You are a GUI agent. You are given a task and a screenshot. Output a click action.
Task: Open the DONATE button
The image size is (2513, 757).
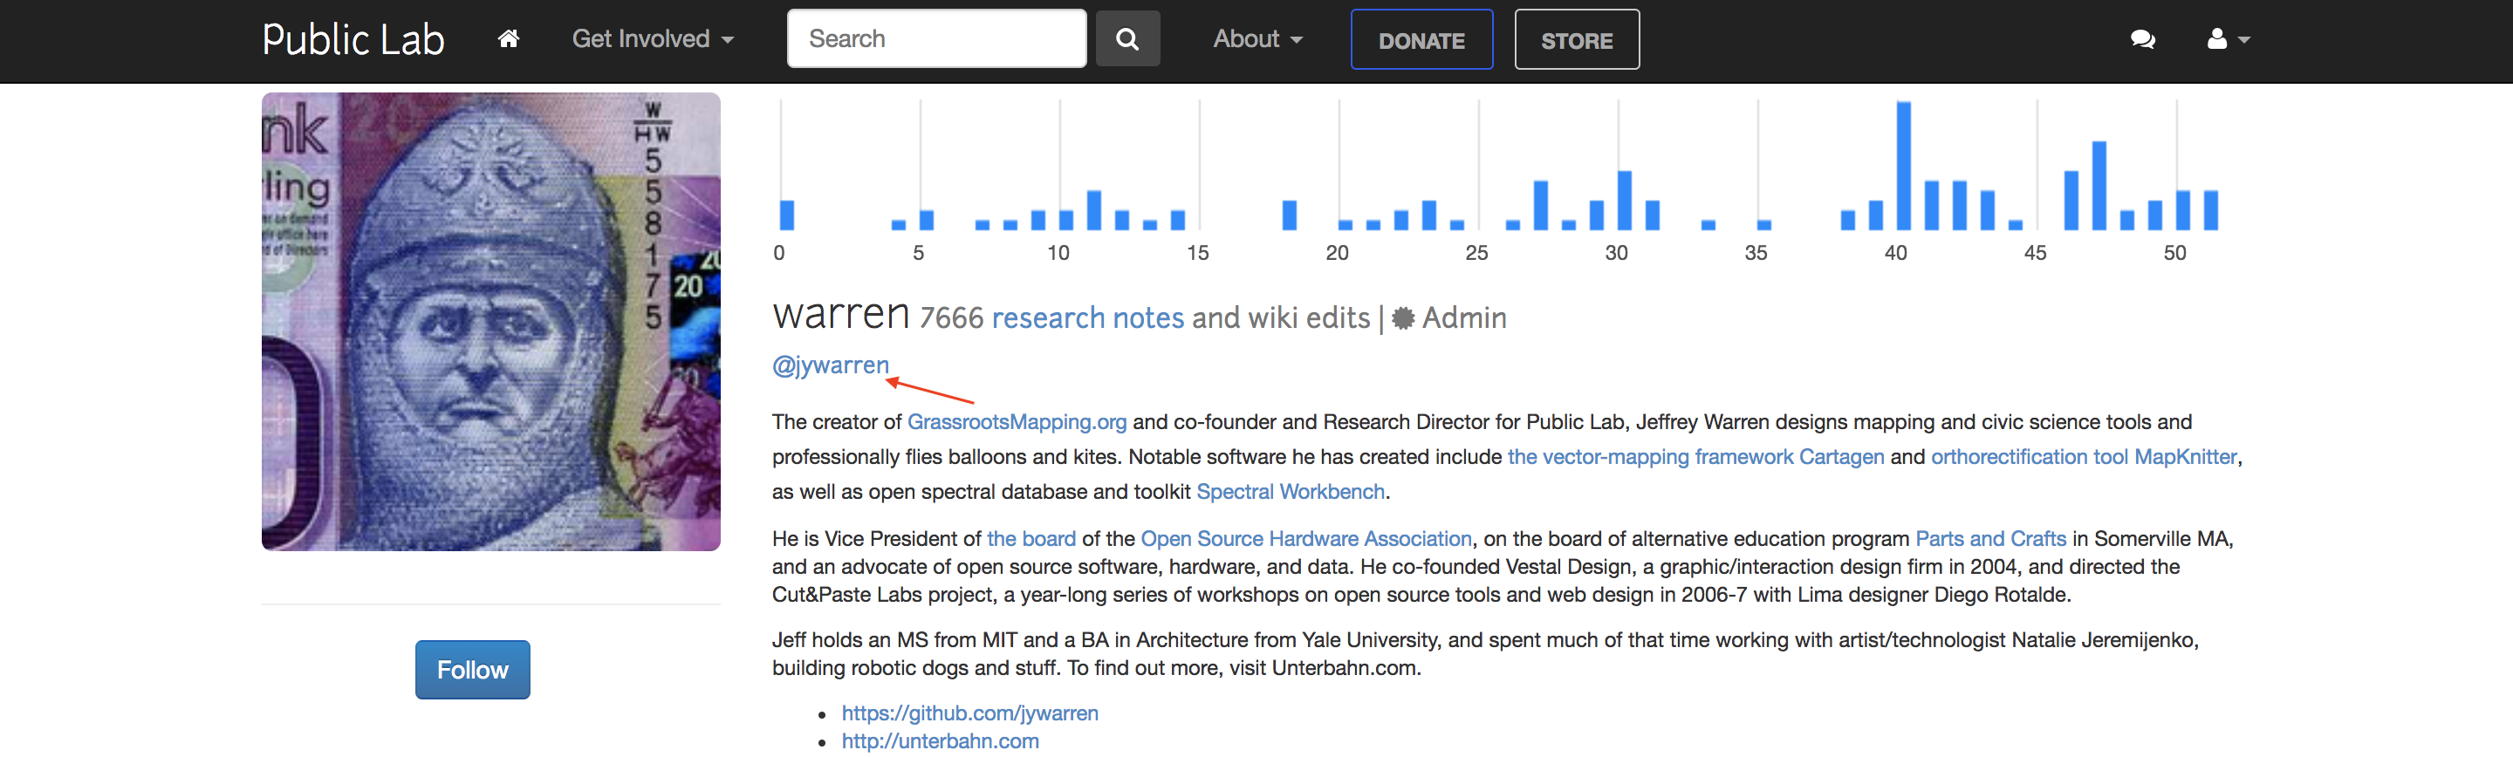point(1421,40)
